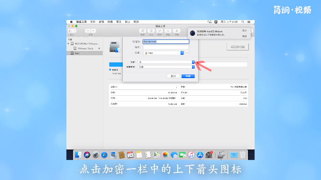
Task: Click the 取消 (Cancel) button
Action: click(173, 76)
